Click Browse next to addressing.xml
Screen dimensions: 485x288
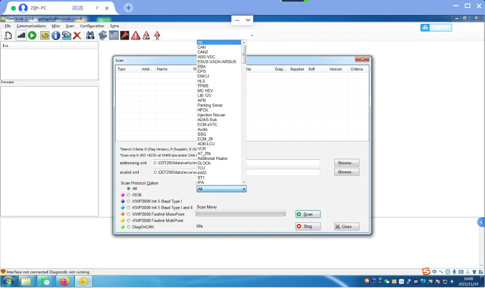pos(347,163)
